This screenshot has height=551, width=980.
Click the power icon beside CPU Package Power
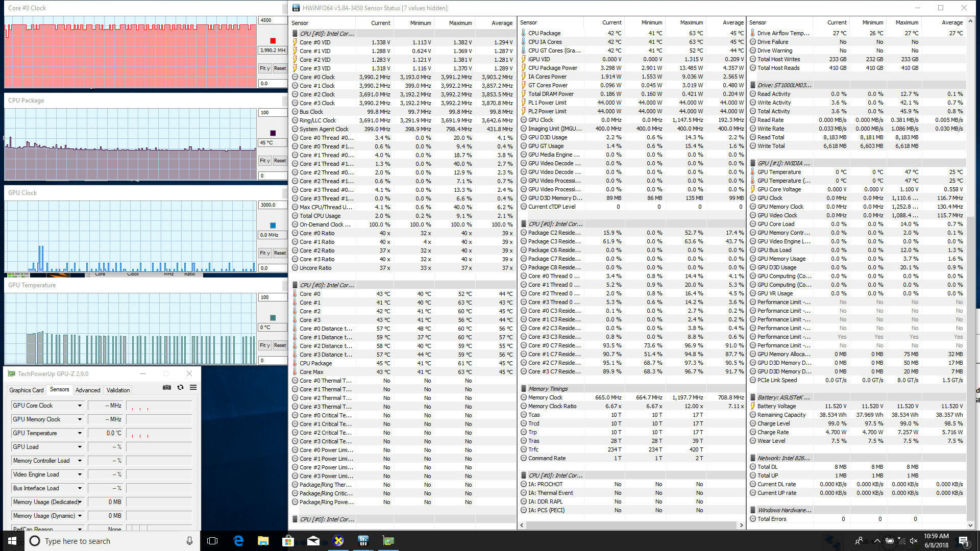tap(524, 68)
